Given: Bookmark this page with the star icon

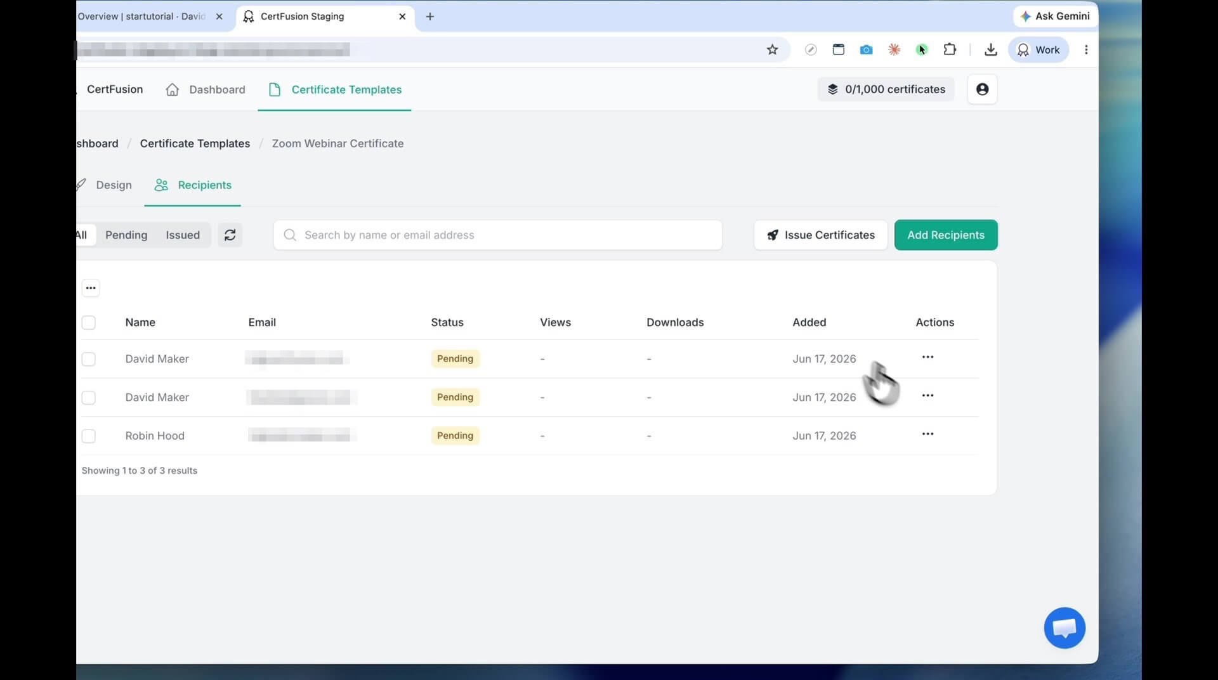Looking at the screenshot, I should pos(772,49).
